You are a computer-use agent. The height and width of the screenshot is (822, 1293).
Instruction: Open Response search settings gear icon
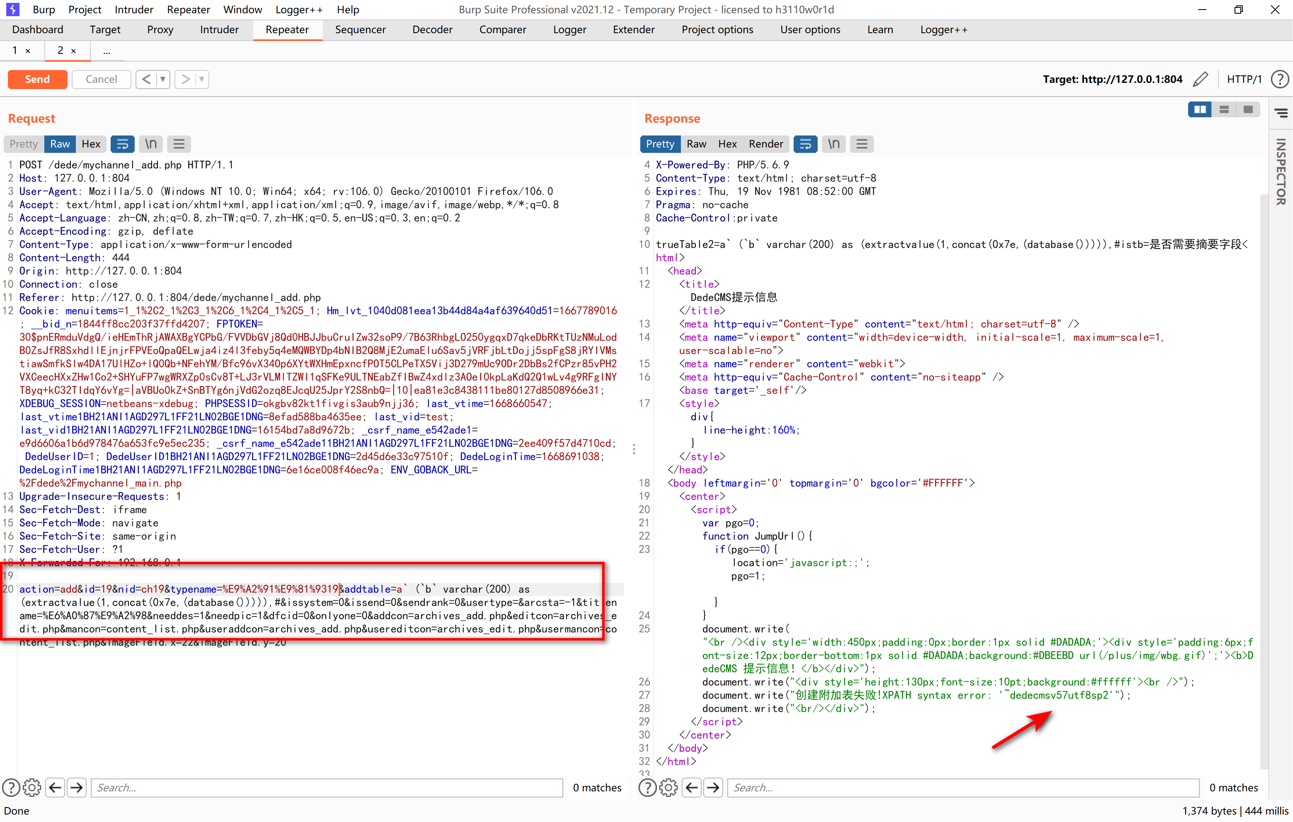pos(668,788)
